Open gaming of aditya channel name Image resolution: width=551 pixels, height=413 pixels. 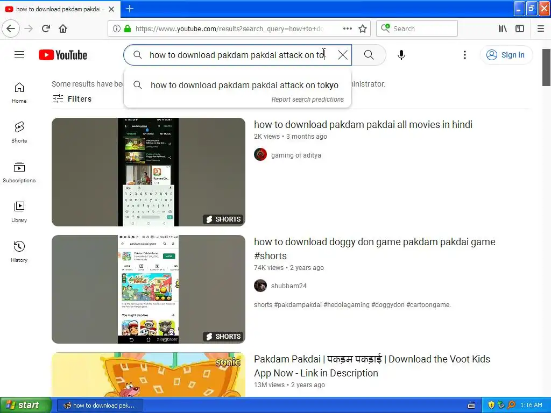pos(296,155)
